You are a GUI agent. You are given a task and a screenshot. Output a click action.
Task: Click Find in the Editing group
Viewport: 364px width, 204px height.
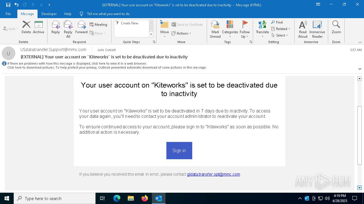(277, 22)
